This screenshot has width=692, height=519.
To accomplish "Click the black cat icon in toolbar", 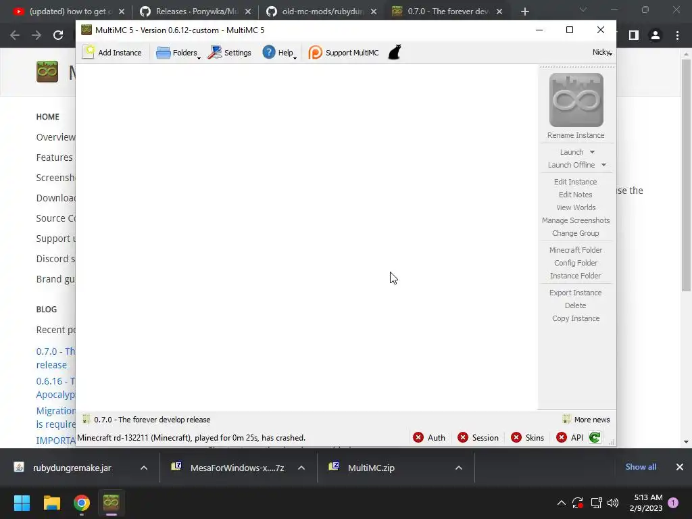I will coord(395,52).
